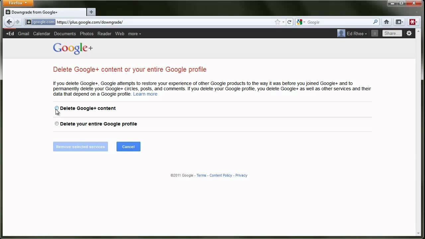
Task: Click the red add-on icon in toolbar
Action: 413,22
